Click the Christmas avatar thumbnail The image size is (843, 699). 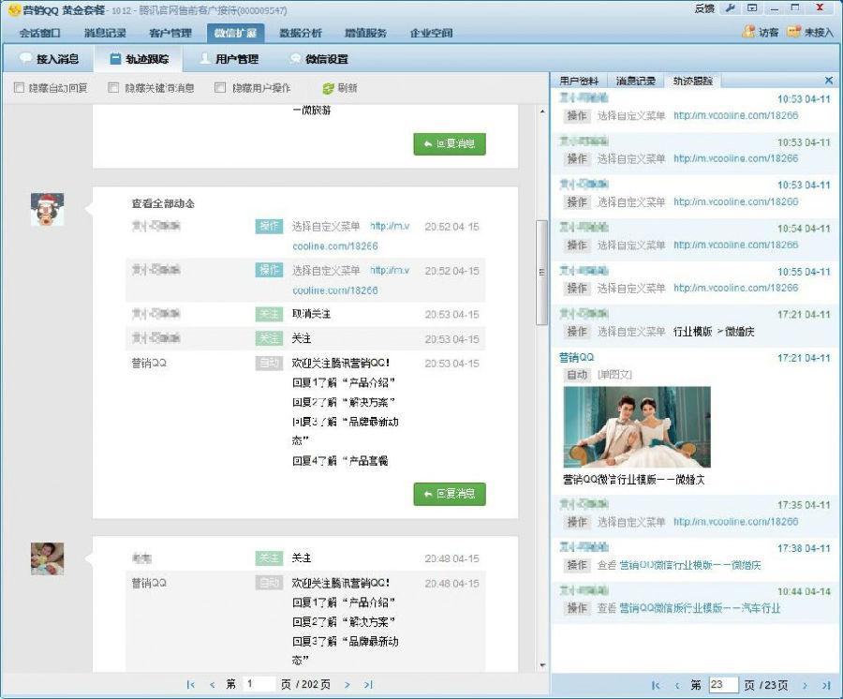(48, 209)
